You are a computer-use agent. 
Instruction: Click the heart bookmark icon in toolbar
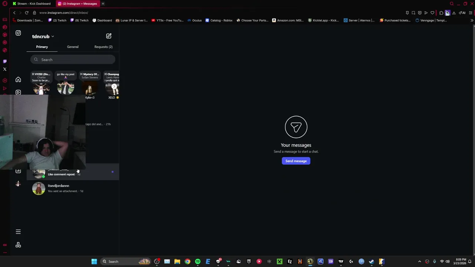tap(432, 13)
